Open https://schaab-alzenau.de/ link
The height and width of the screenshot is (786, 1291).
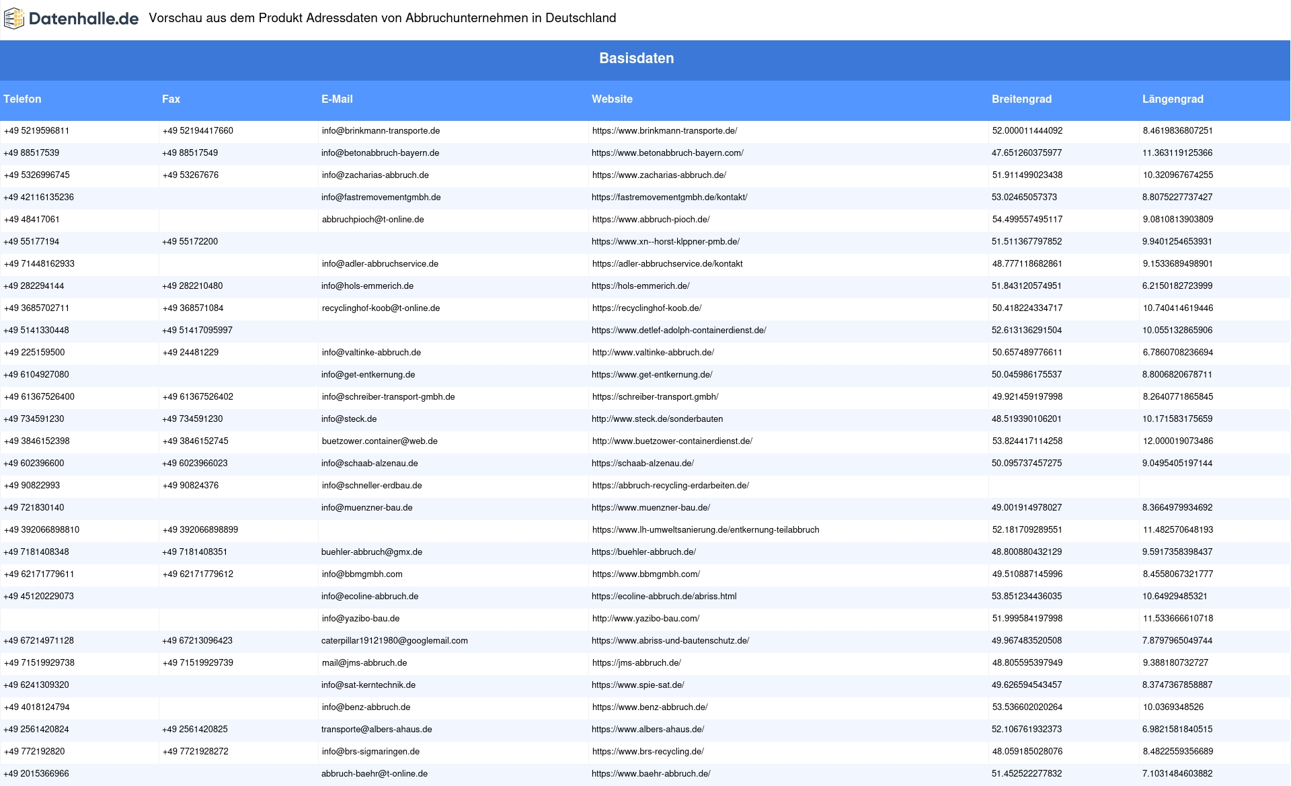tap(643, 464)
